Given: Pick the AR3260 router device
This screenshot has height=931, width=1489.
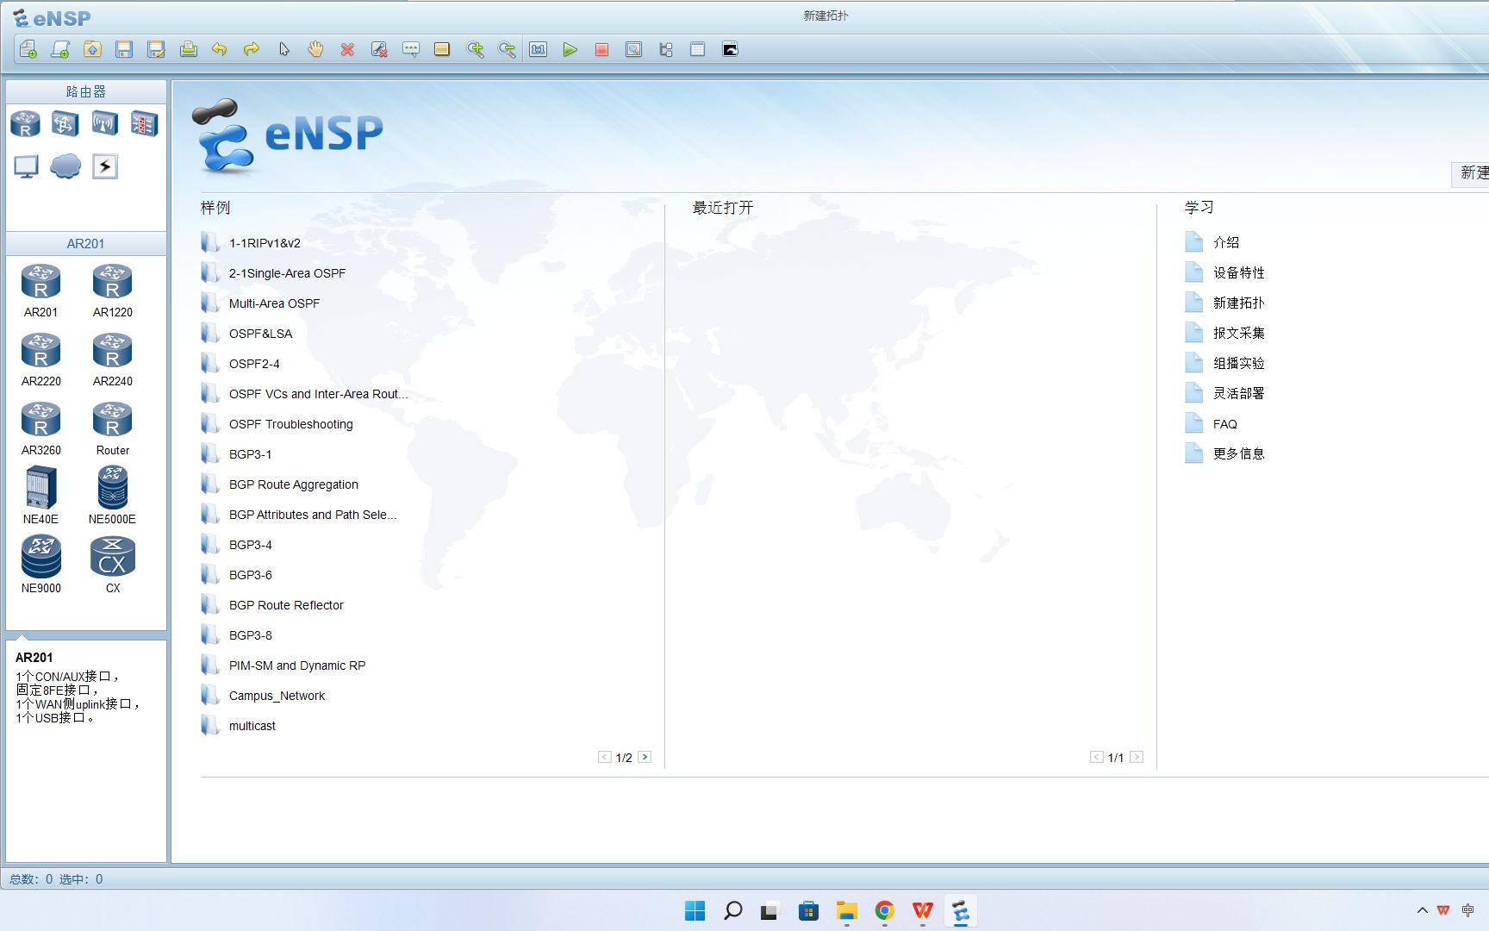Looking at the screenshot, I should [40, 429].
